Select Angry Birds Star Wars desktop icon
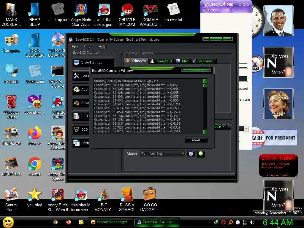The height and width of the screenshot is (228, 304). tap(81, 14)
